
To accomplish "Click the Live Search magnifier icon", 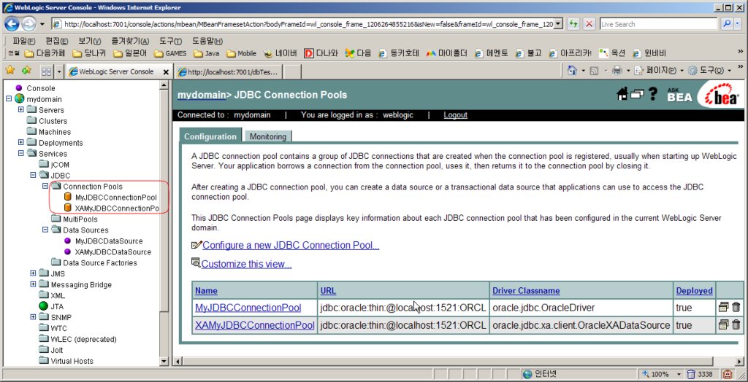I will point(726,24).
